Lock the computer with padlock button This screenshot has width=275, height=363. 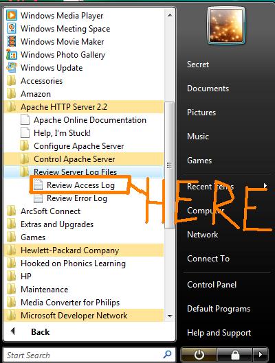(x=234, y=354)
